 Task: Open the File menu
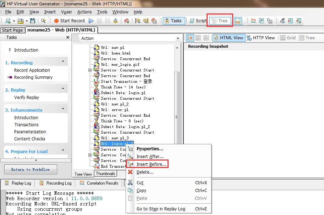(x=8, y=12)
